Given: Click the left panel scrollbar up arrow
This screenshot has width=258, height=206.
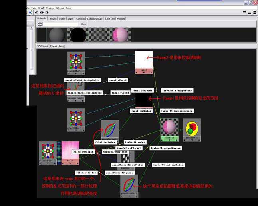Looking at the screenshot, I should pos(32,28).
